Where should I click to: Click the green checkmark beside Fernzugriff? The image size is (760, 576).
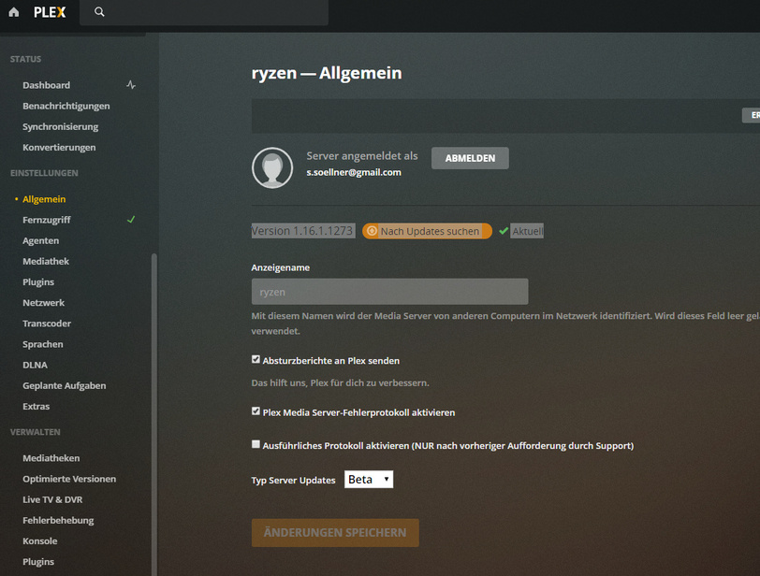coord(131,219)
